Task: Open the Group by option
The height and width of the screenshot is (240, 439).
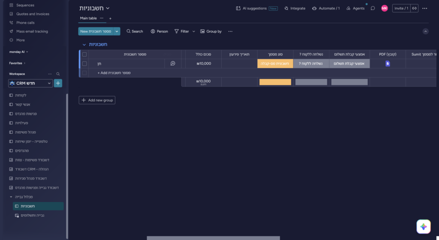Action: click(x=211, y=31)
